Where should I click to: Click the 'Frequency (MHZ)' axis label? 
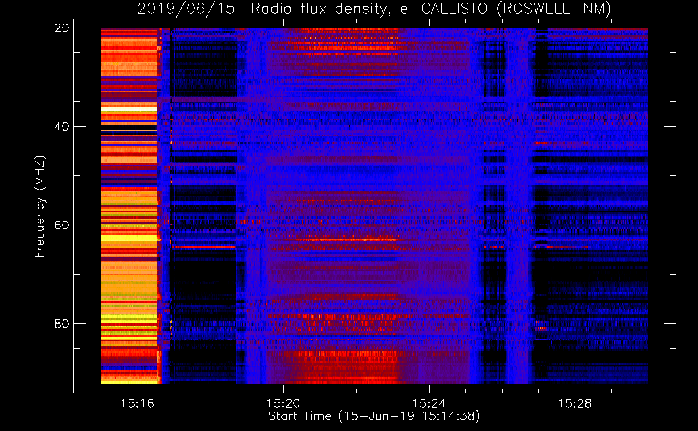[x=40, y=207]
